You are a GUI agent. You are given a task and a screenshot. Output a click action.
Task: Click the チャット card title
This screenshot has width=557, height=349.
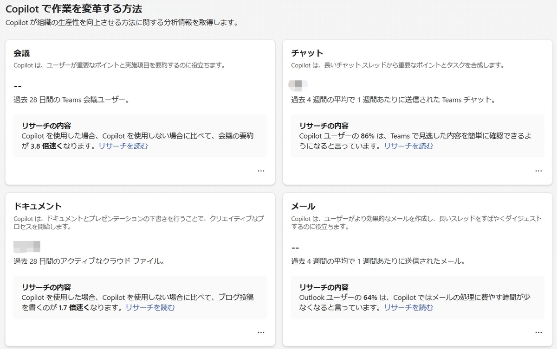click(307, 53)
